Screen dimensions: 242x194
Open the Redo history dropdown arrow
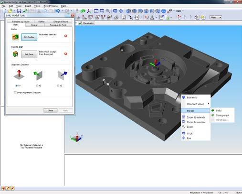tap(71, 11)
